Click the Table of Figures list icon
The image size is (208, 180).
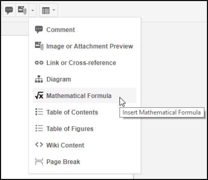point(39,128)
